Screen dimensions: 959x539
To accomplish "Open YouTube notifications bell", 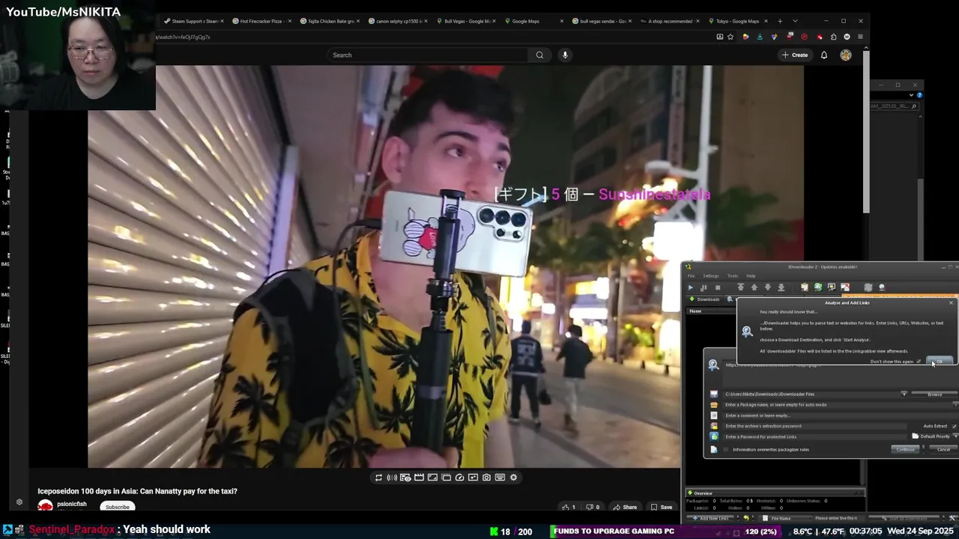I will pyautogui.click(x=824, y=55).
